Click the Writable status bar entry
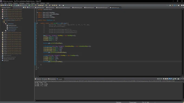This screenshot has width=184, height=103. [119, 102]
